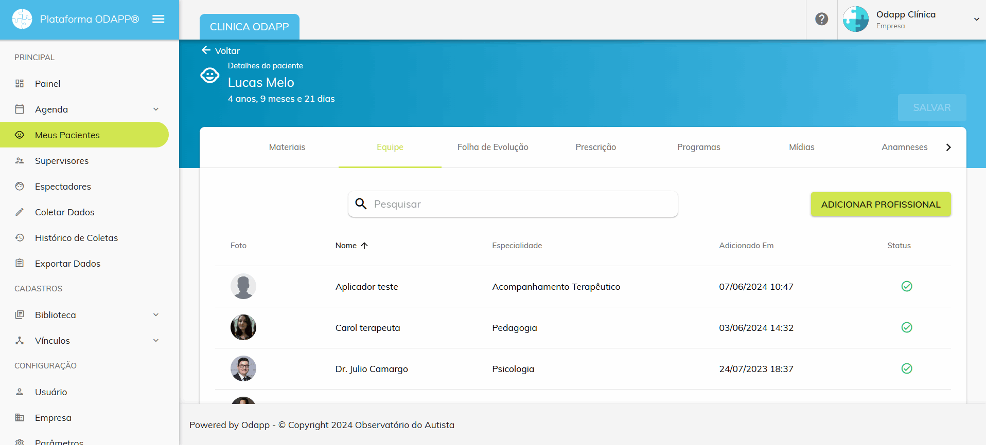
Task: Click the Vínculos network icon
Action: (20, 340)
